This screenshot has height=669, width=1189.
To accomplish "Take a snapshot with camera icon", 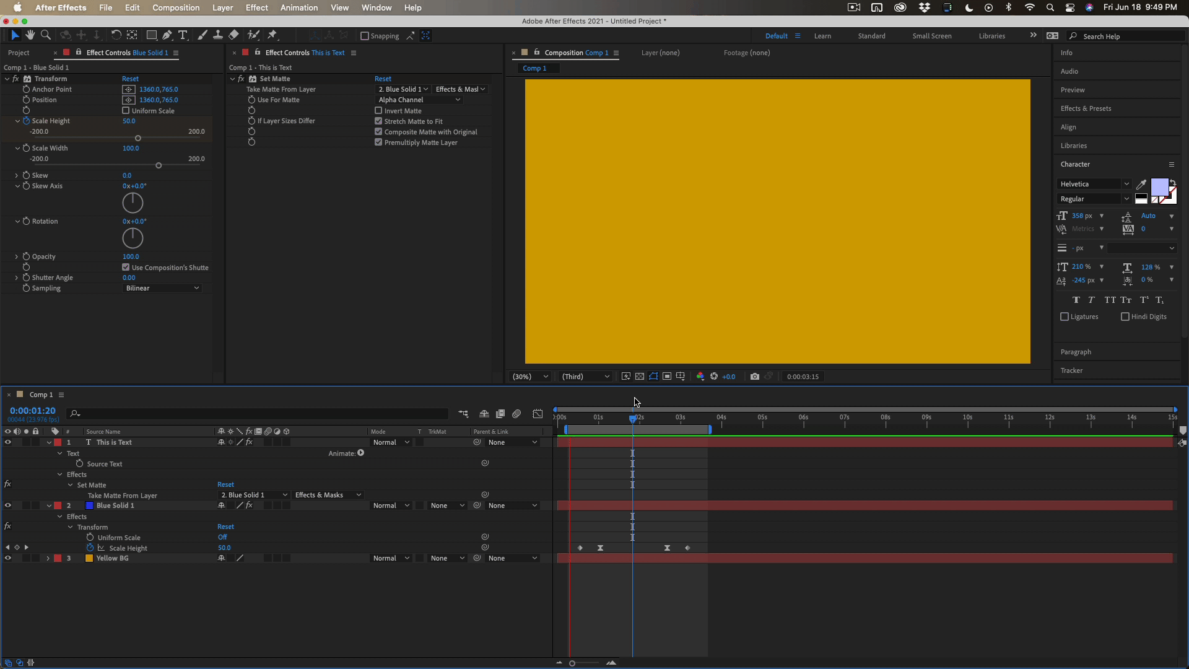I will 754,377.
